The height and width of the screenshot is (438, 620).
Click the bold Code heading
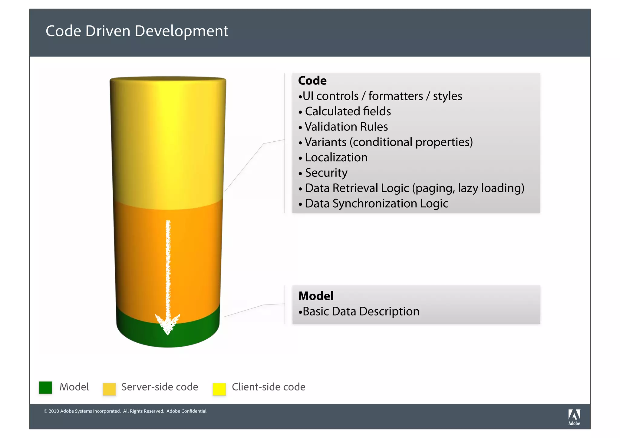[x=312, y=81]
